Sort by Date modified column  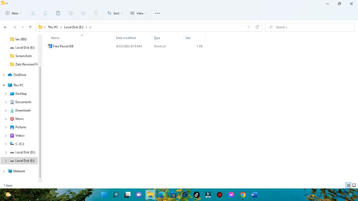[x=126, y=38]
